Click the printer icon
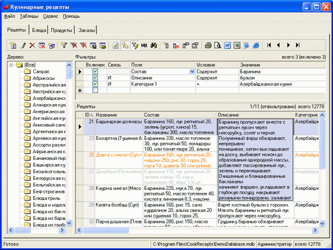The image size is (333, 250). [x=208, y=45]
